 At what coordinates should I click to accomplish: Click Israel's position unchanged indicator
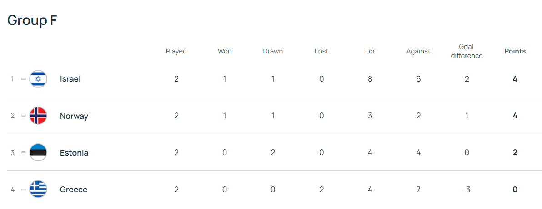pyautogui.click(x=24, y=79)
